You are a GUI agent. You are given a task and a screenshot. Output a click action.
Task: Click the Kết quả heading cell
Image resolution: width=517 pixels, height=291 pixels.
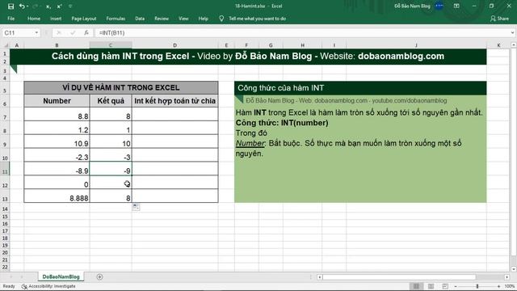(x=111, y=100)
